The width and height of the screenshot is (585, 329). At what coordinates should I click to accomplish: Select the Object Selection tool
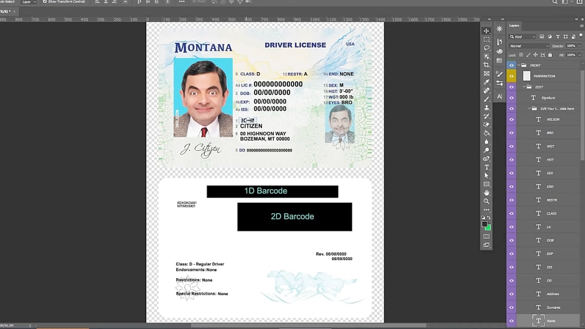click(x=486, y=57)
